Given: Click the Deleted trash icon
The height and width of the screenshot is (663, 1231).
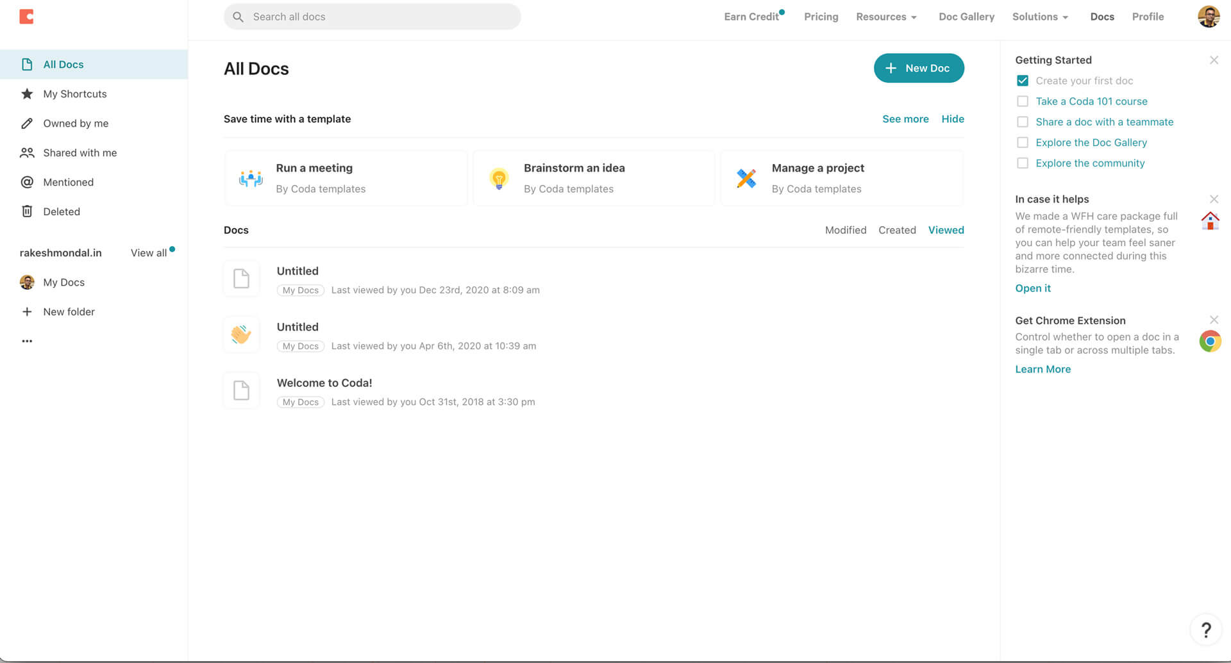Looking at the screenshot, I should (x=27, y=211).
